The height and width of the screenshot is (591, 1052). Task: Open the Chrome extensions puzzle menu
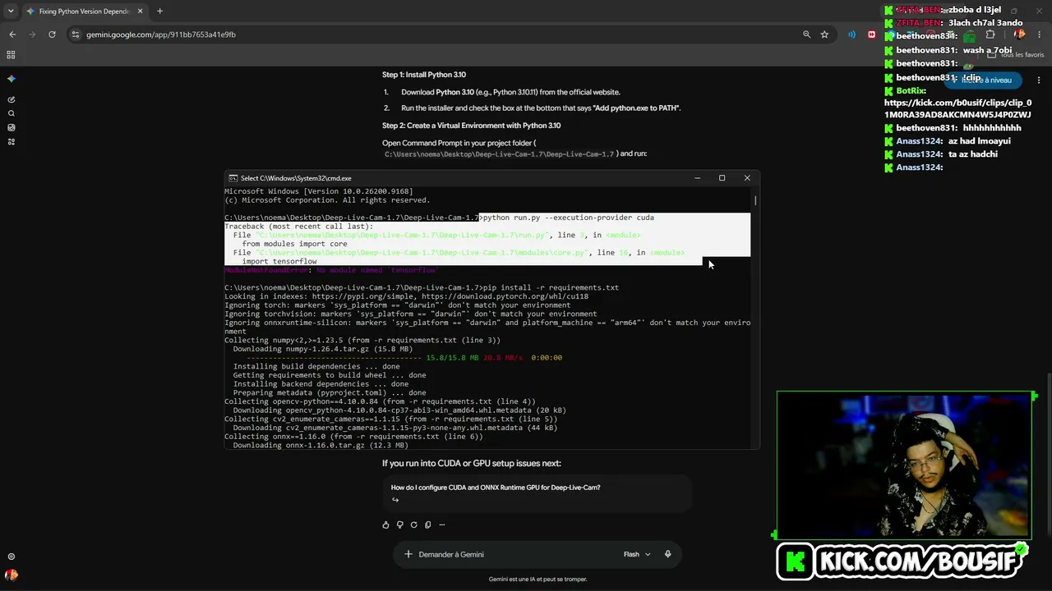click(990, 34)
